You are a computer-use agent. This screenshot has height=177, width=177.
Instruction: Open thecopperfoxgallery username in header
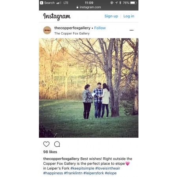(x=72, y=28)
